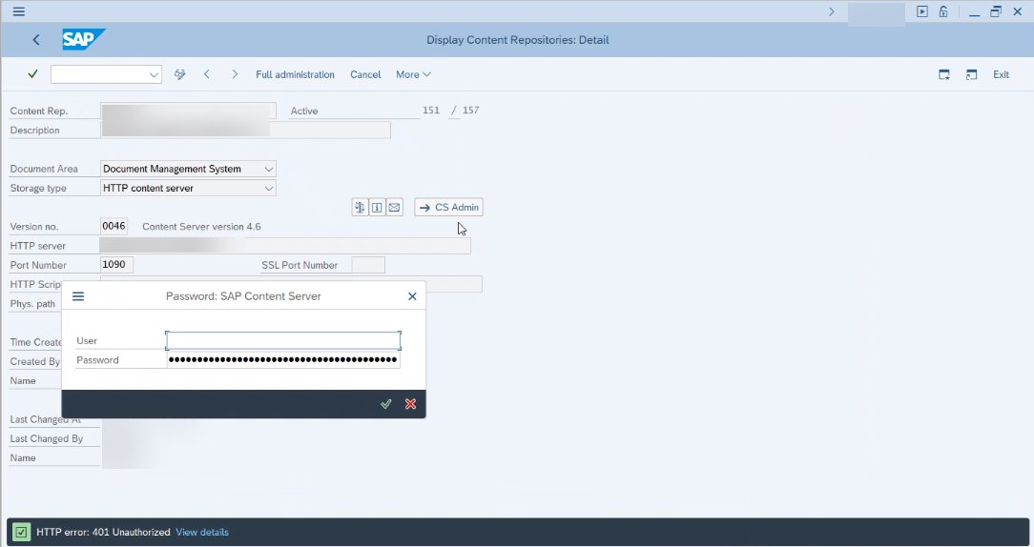Click the 'Last Changed By' label
The image size is (1034, 547).
(46, 438)
